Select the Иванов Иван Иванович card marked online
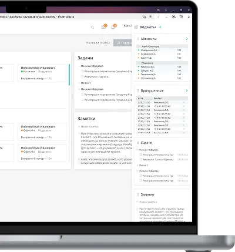Viewport: 235px width, 252px height. (x=42, y=73)
